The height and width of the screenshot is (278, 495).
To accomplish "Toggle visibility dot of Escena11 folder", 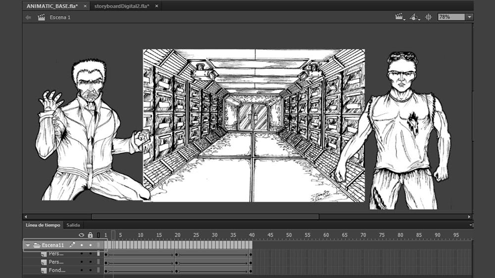I will 82,245.
